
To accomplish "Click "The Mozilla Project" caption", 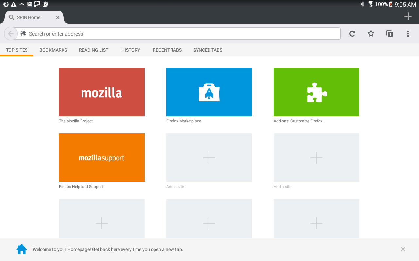I will [76, 121].
